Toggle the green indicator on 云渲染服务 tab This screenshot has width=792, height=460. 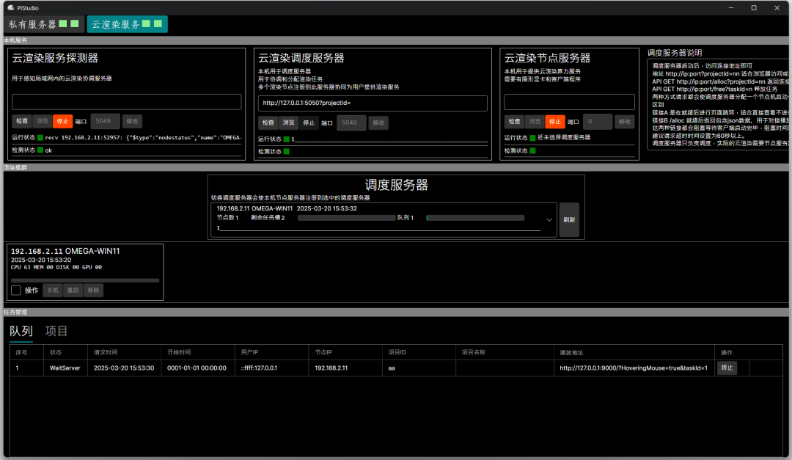coord(147,23)
